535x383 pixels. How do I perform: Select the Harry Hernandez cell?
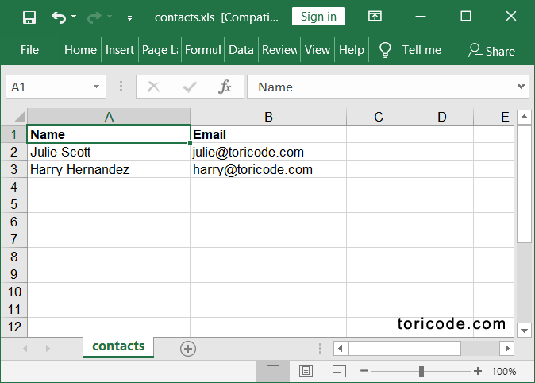(x=109, y=169)
